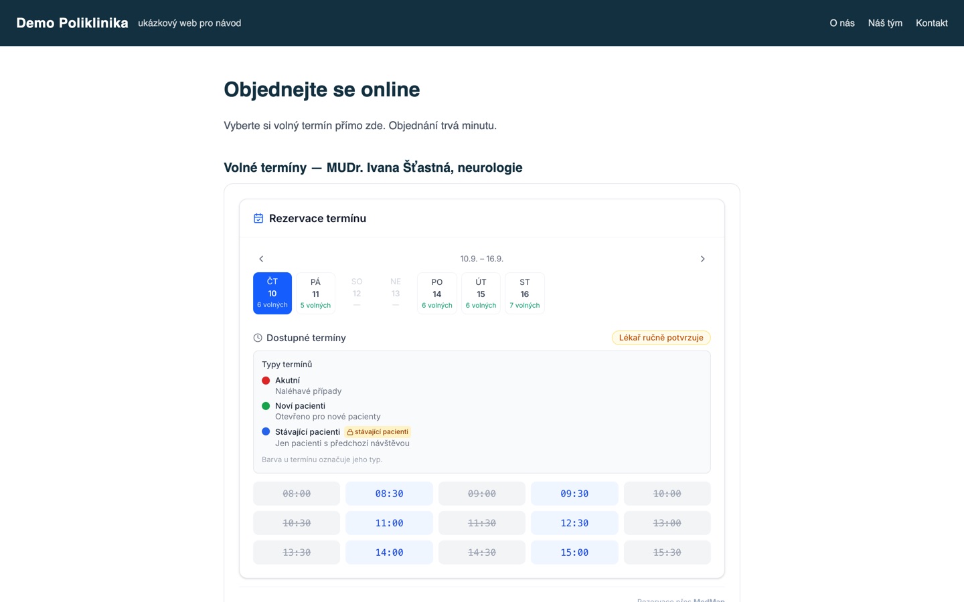Click the unavailable 13:00 slot
This screenshot has height=602, width=964.
[x=667, y=523]
